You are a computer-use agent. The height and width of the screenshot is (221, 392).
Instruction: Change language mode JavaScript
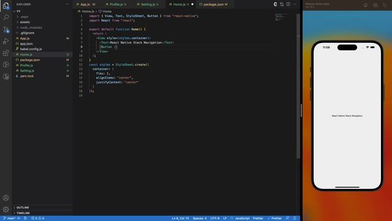pyautogui.click(x=242, y=219)
